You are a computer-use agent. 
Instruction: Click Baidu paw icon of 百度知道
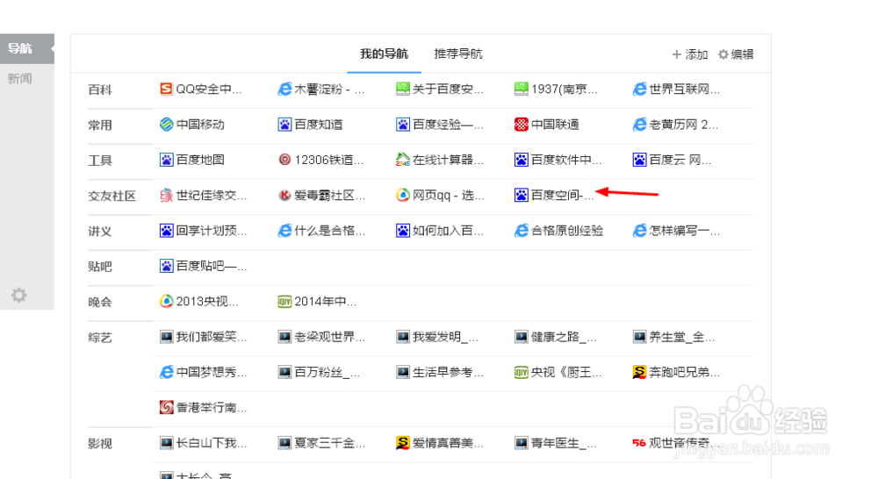pyautogui.click(x=284, y=125)
